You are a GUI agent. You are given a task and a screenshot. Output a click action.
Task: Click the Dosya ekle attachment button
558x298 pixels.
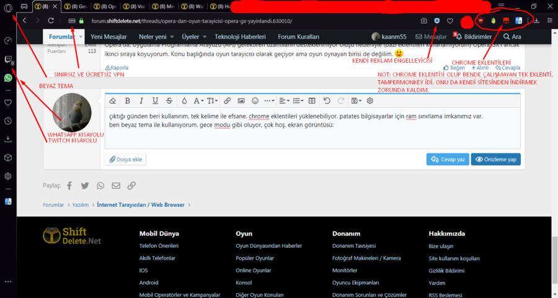point(126,160)
